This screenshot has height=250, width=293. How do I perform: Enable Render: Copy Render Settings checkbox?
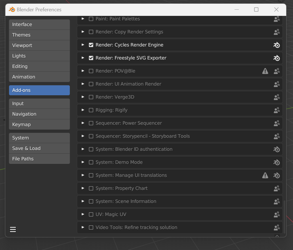[x=91, y=32]
